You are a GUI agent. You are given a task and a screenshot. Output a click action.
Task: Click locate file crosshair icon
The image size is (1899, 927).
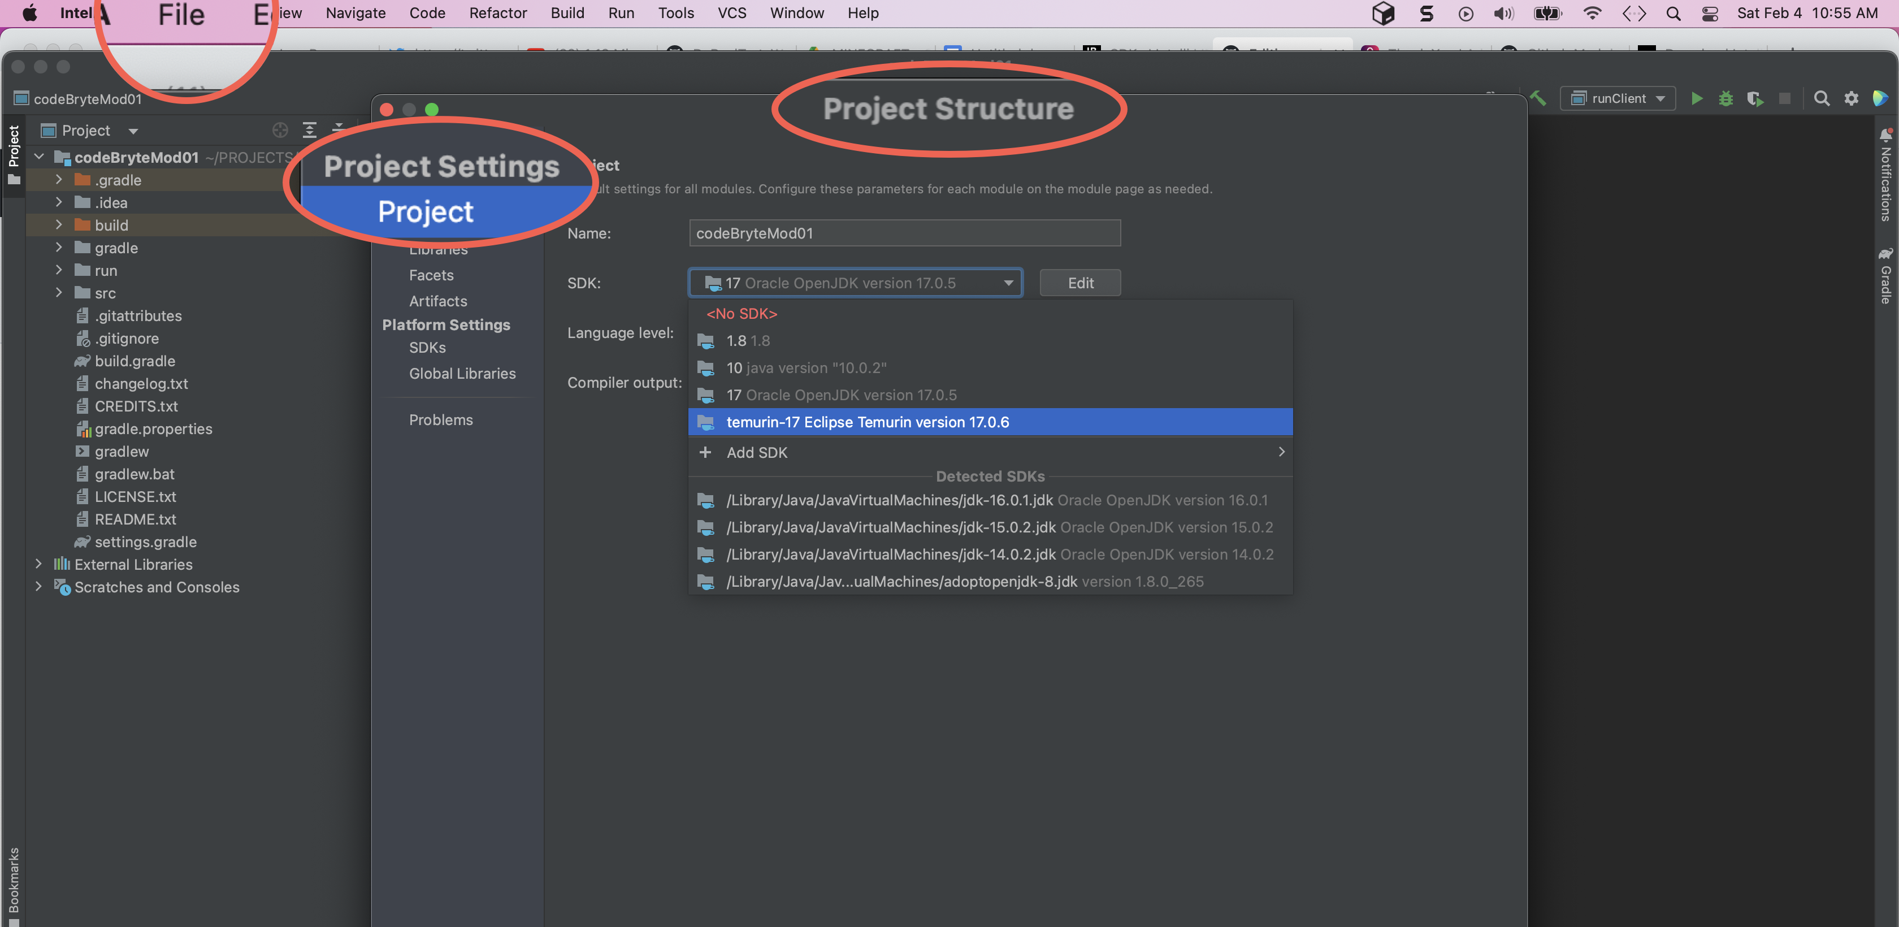click(279, 131)
